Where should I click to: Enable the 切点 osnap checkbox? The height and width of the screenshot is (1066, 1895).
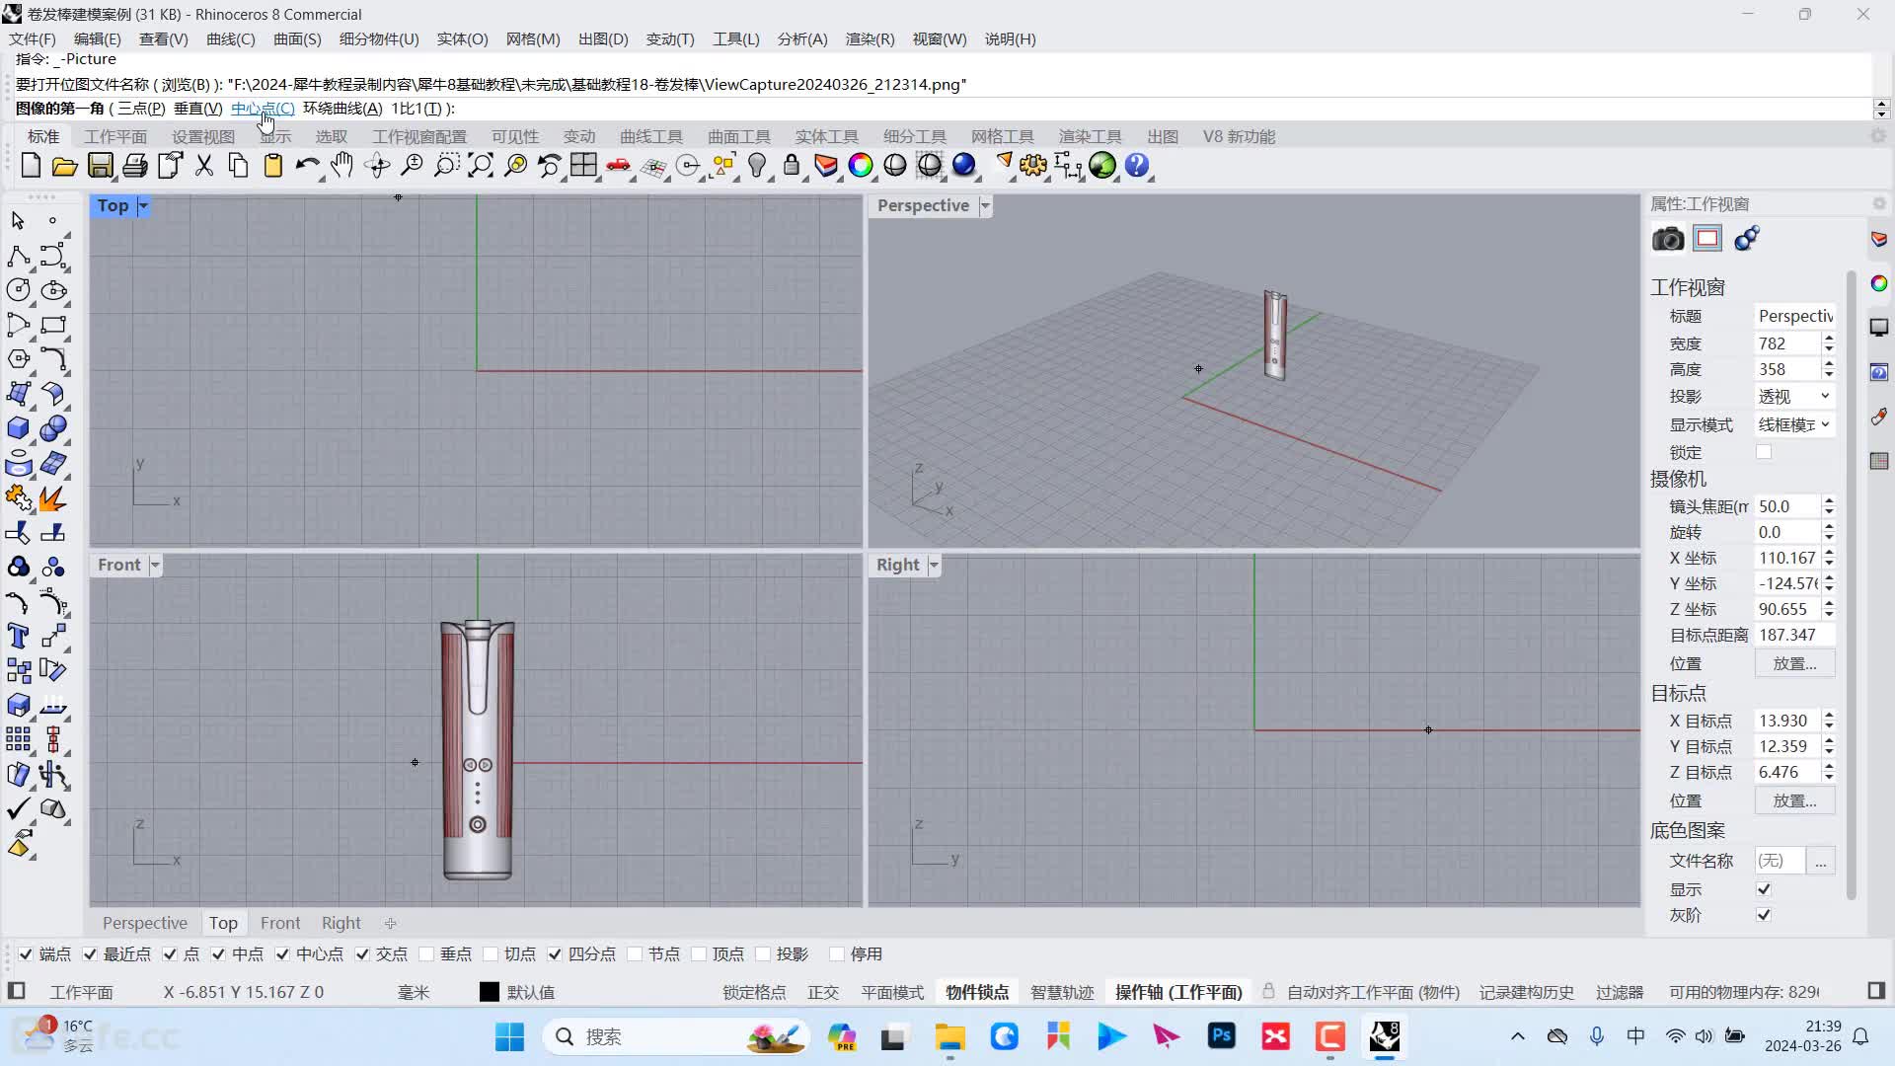[x=491, y=953]
